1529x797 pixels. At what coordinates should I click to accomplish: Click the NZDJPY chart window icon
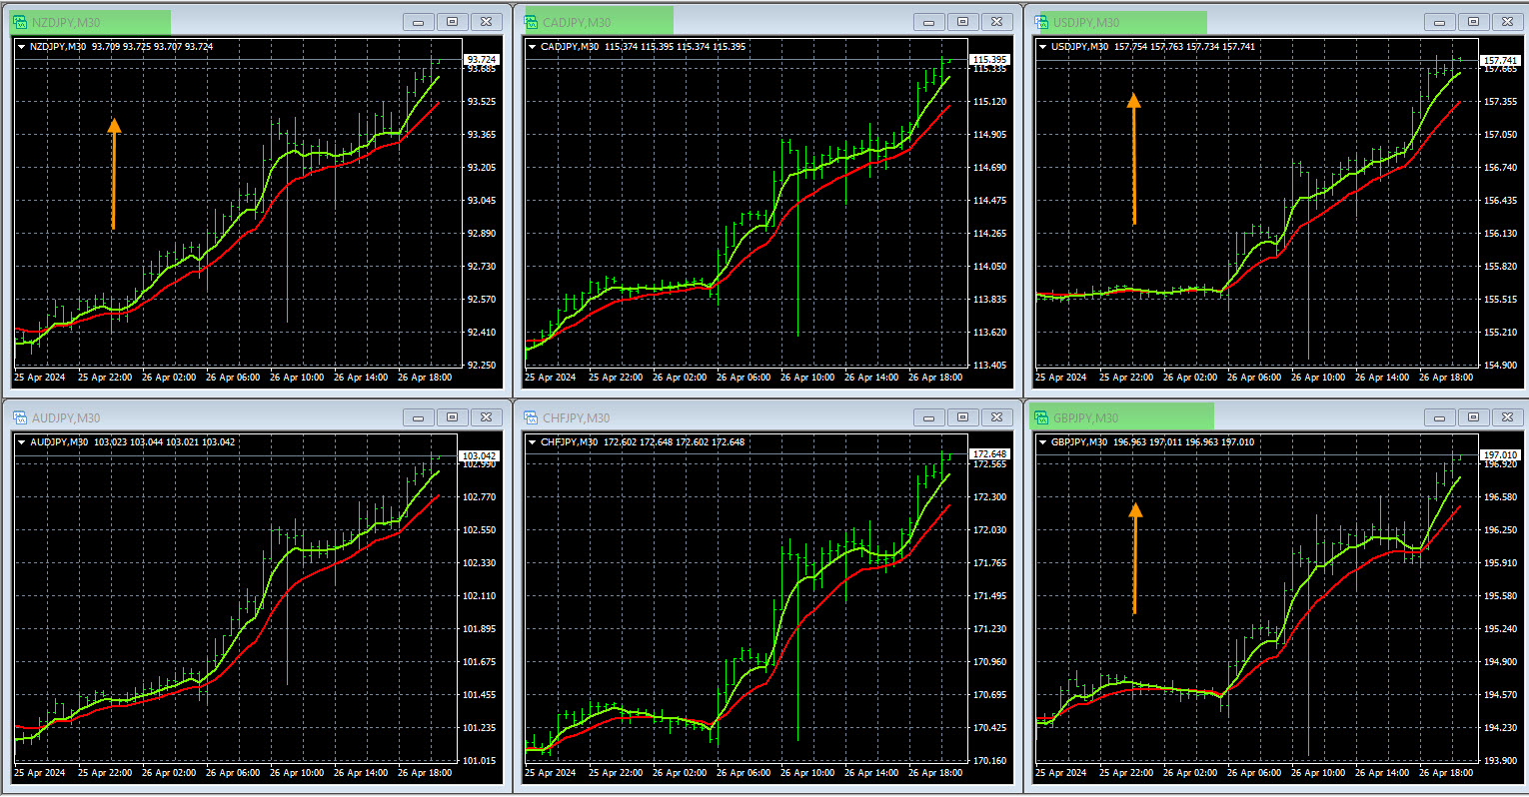(x=20, y=22)
